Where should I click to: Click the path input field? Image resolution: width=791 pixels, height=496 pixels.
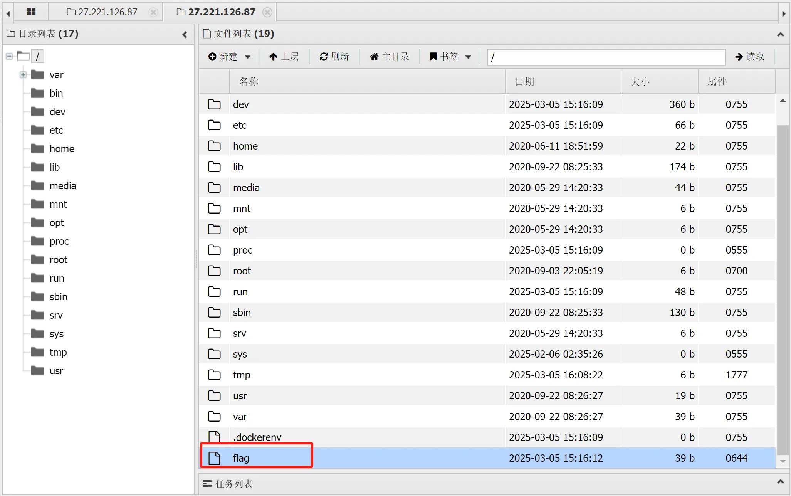606,57
